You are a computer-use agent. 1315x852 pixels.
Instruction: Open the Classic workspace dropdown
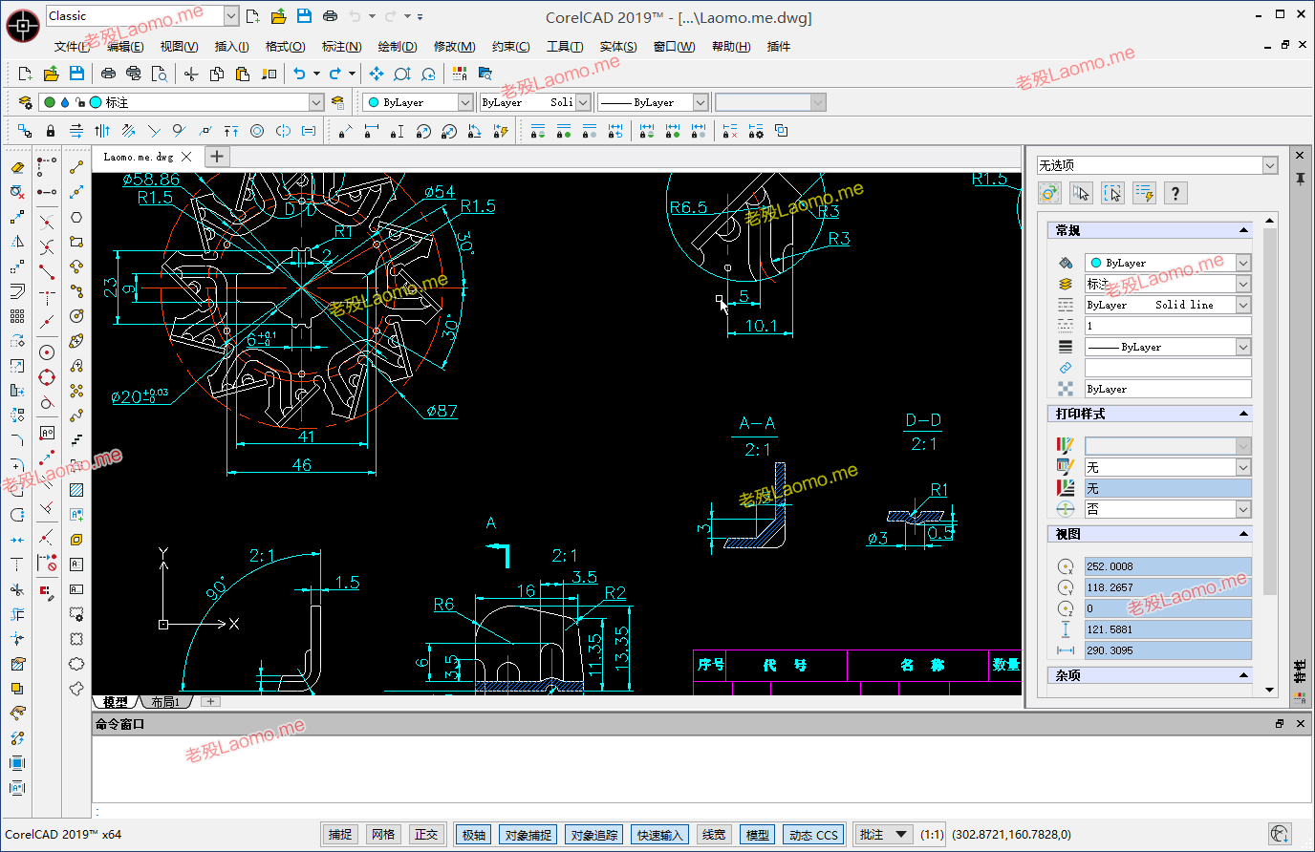click(231, 16)
